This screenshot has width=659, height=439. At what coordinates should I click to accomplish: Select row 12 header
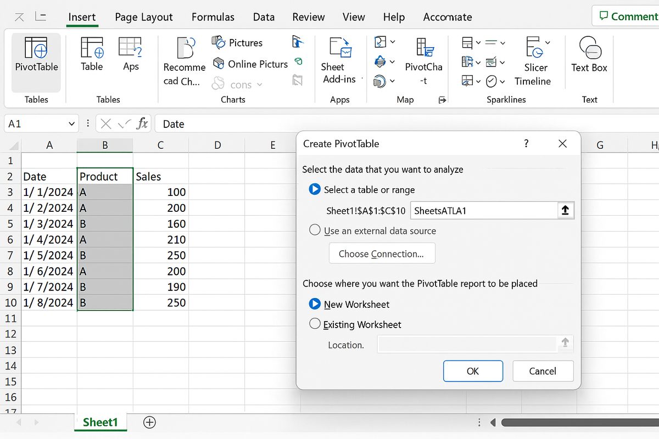(10, 334)
